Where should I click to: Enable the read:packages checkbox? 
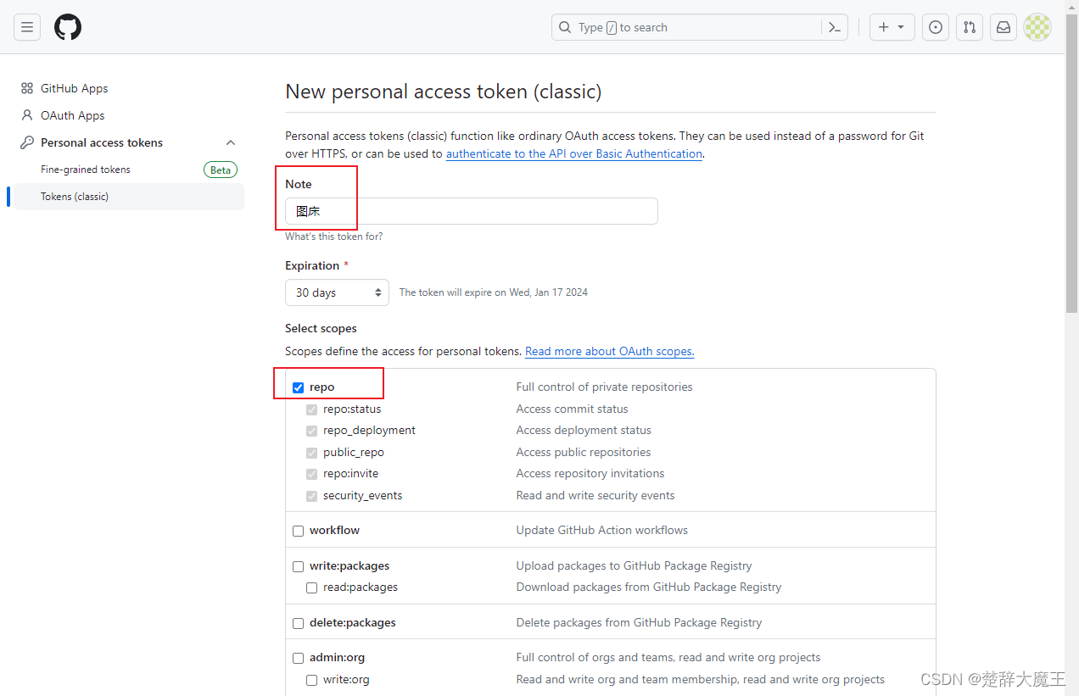(311, 587)
